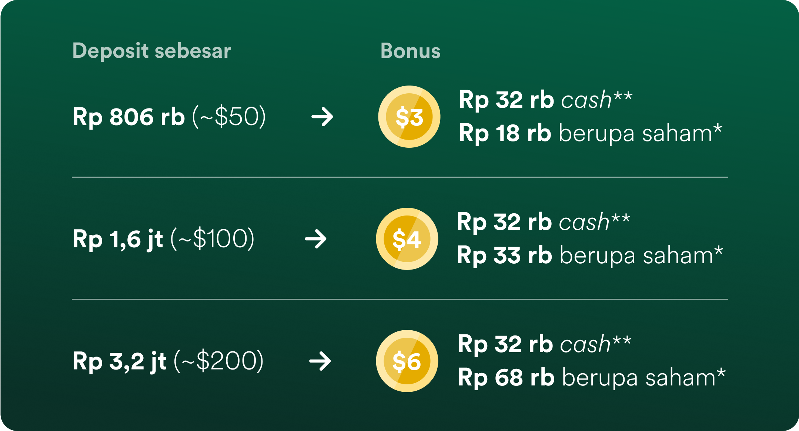Click 'Rp 32 rb cash**' in third row
This screenshot has width=799, height=431.
pos(545,344)
